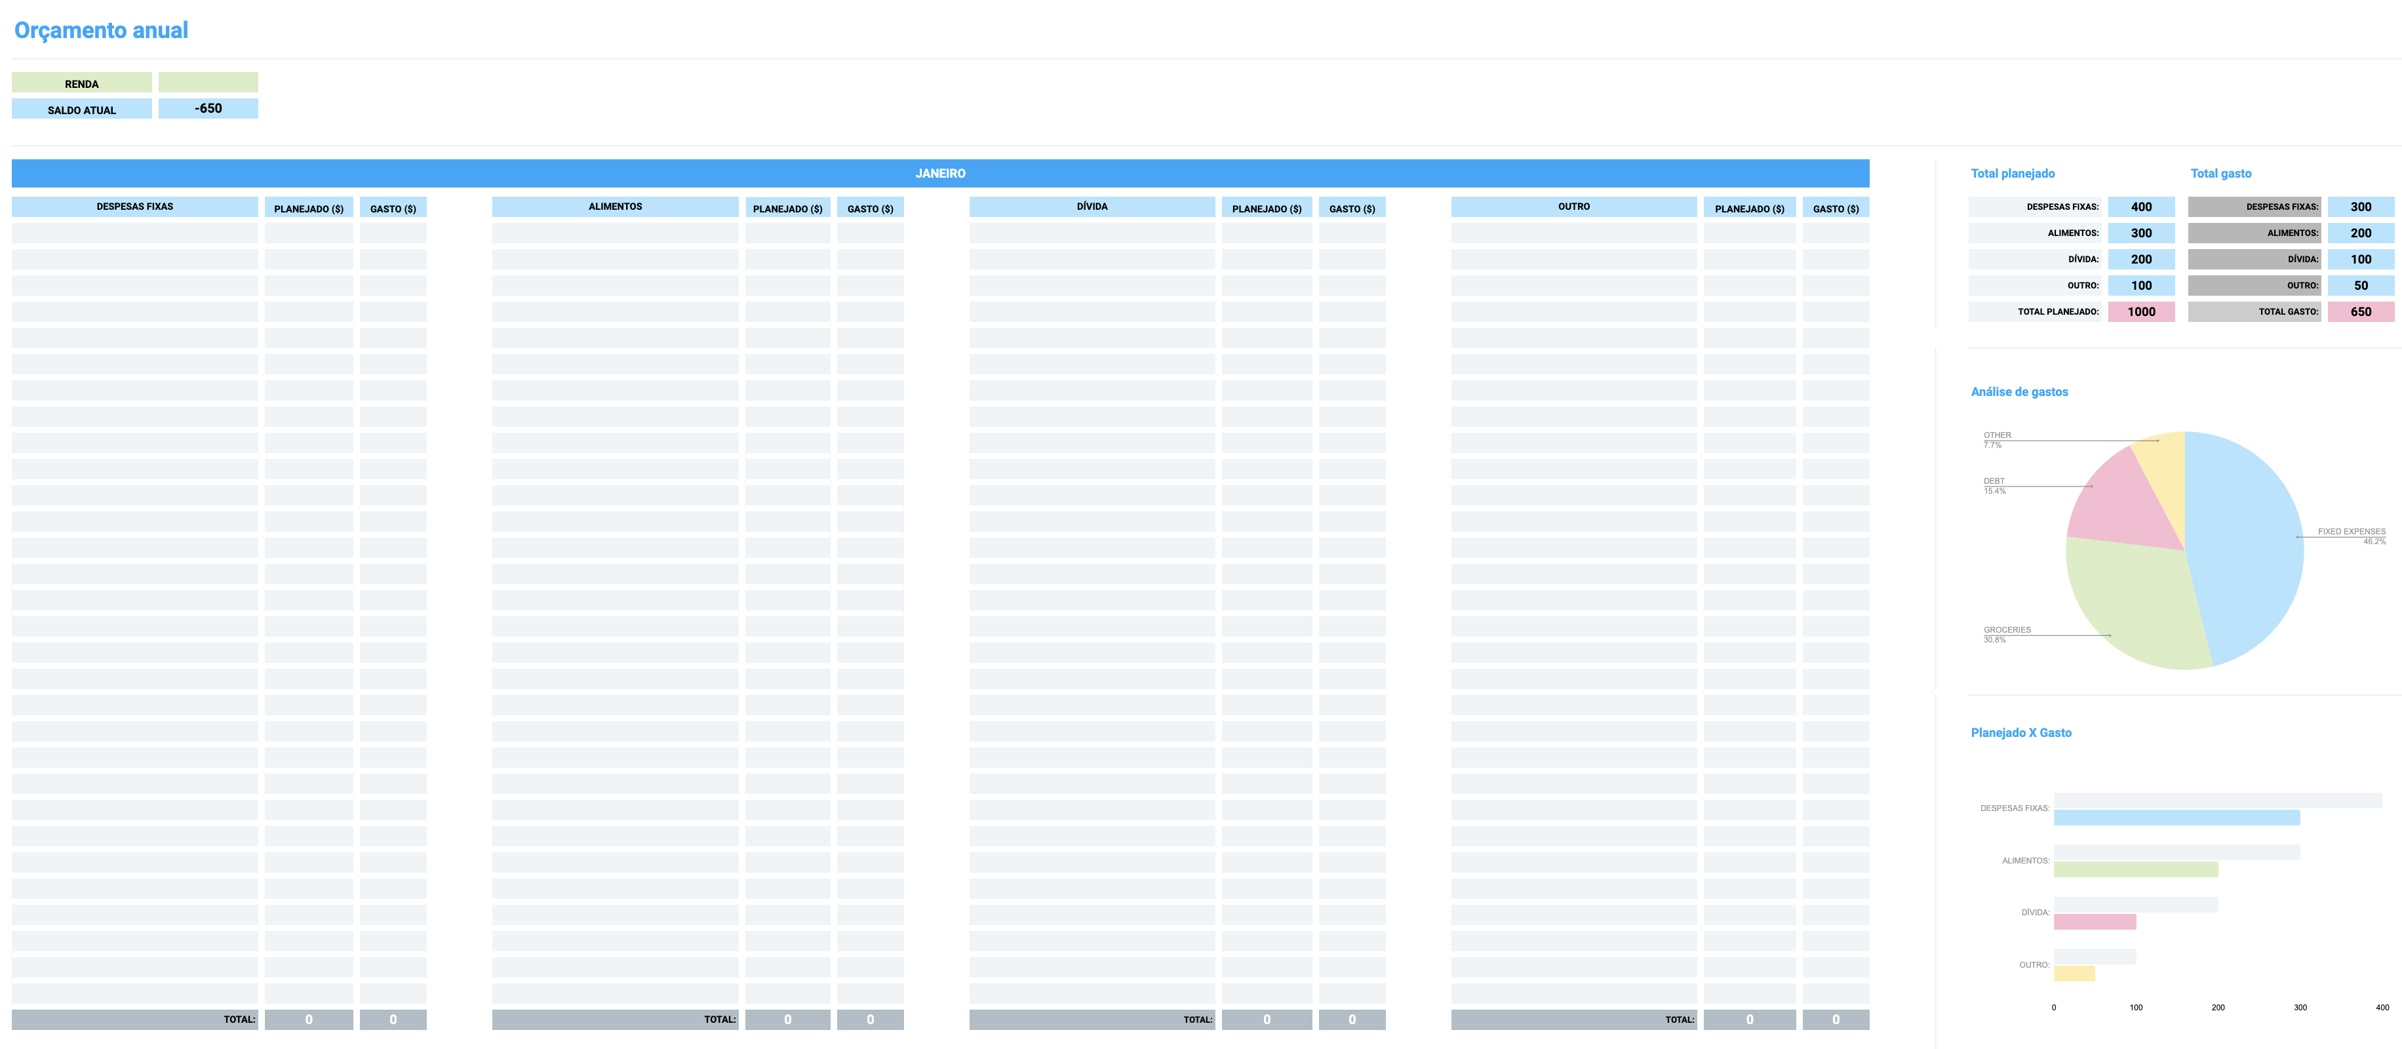Select planned DESPESAS FIXAS value 400
The height and width of the screenshot is (1049, 2402).
(2141, 207)
